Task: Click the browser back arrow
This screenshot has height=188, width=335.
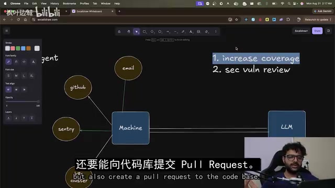Action: click(5, 20)
